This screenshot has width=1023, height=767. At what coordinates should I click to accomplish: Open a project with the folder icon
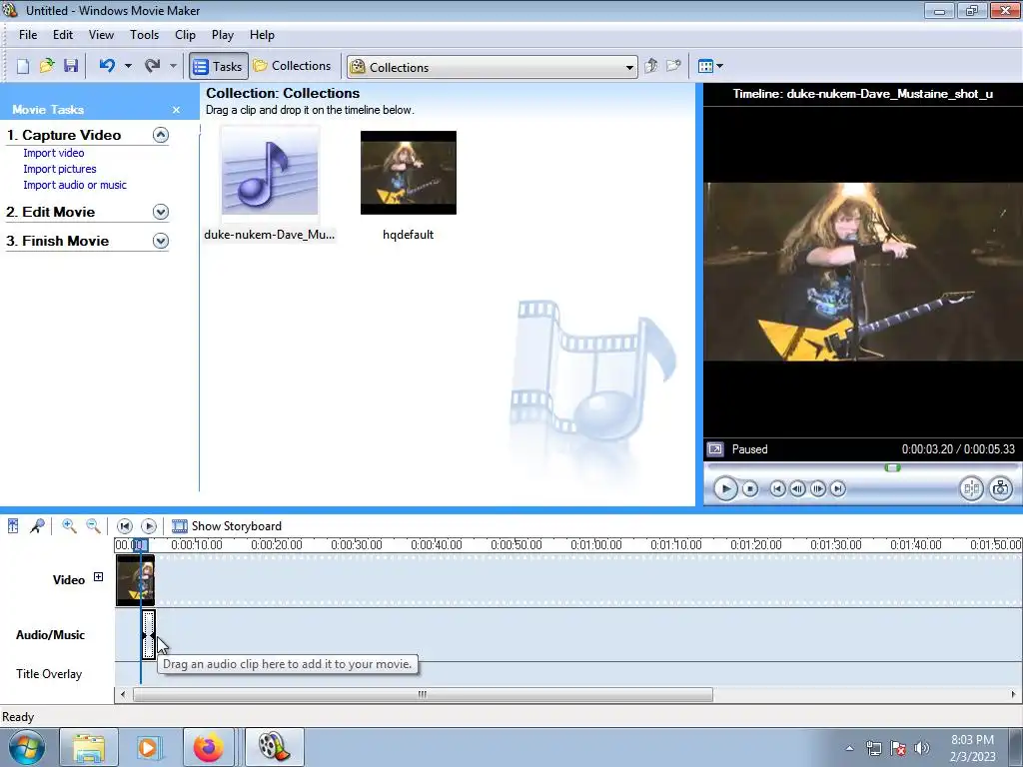pos(47,66)
